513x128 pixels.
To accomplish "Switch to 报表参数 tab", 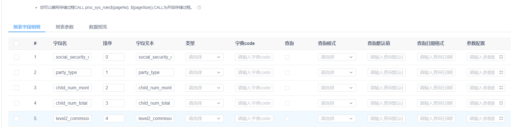I will 65,27.
